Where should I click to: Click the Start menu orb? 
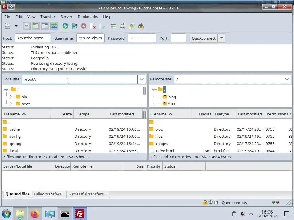point(6,214)
